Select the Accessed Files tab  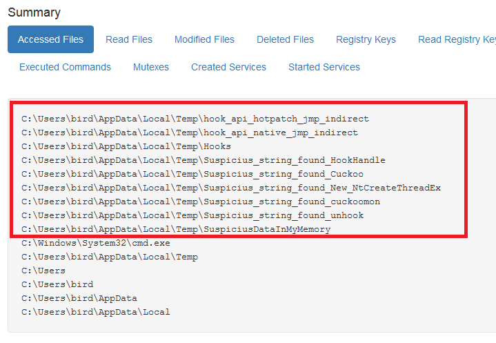pos(50,39)
